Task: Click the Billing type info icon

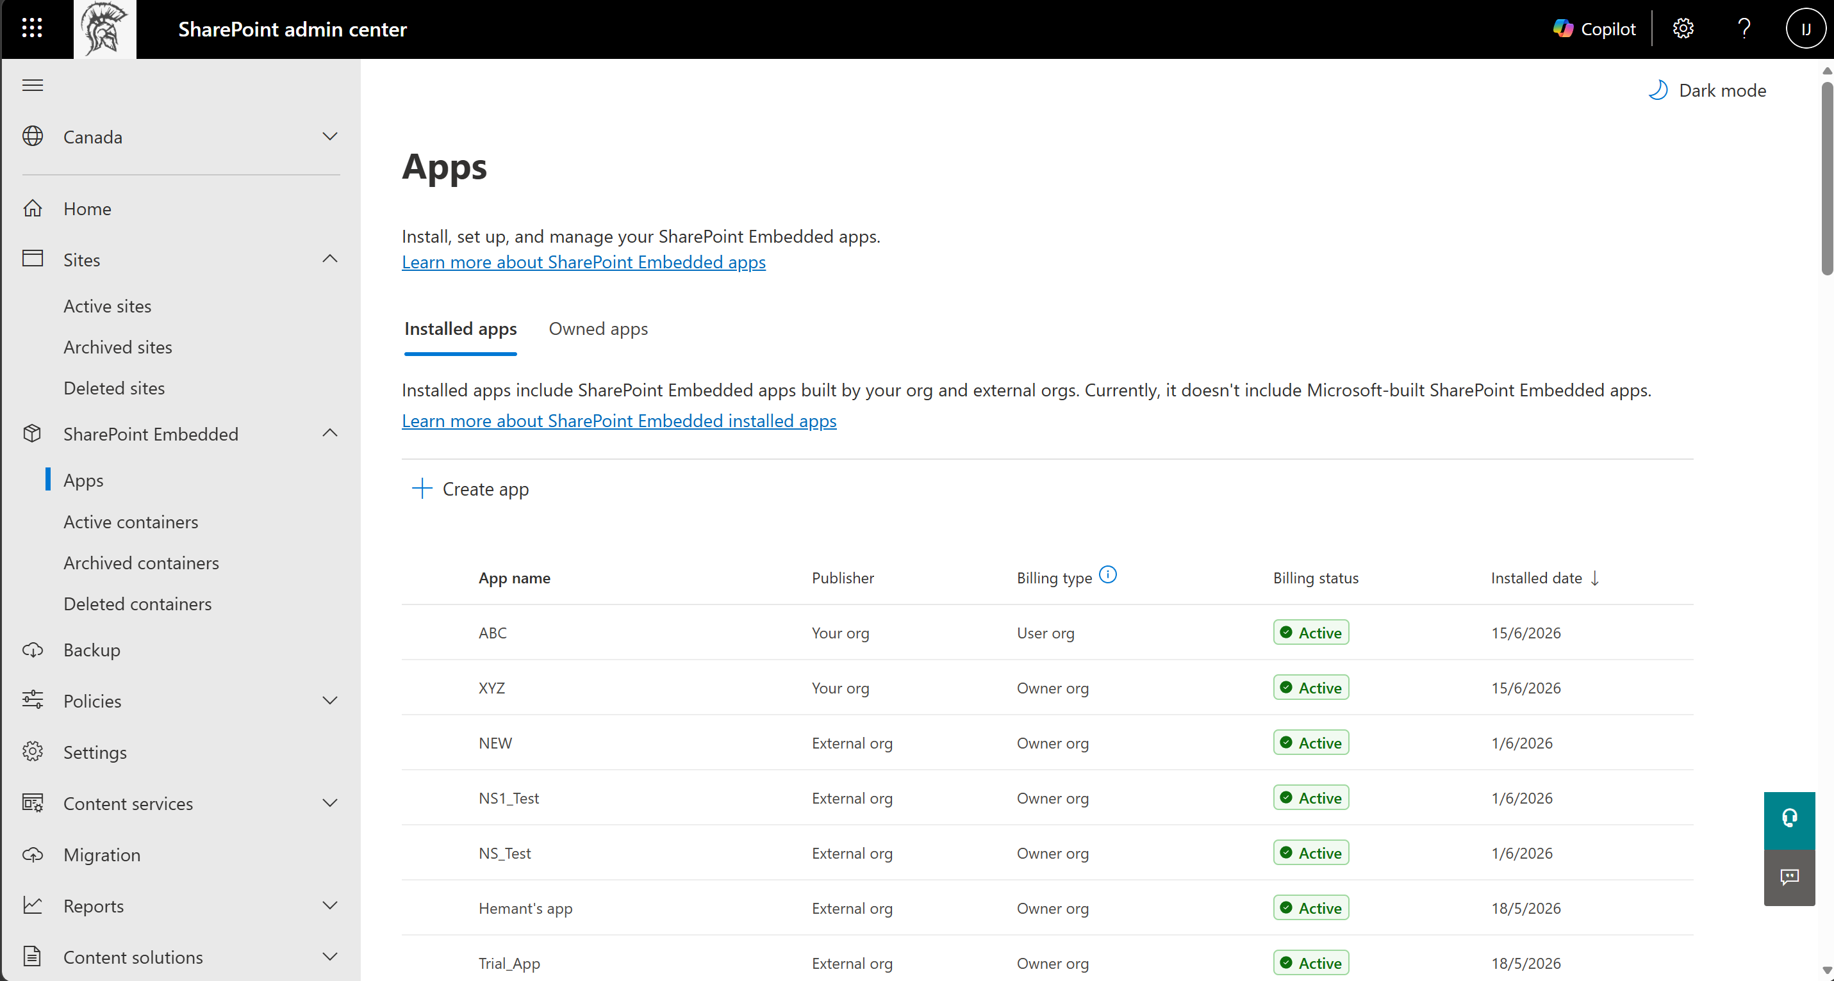Action: [1109, 575]
